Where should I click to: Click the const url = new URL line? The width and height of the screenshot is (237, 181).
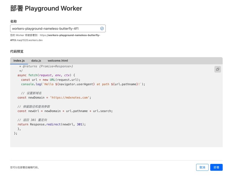(51, 80)
